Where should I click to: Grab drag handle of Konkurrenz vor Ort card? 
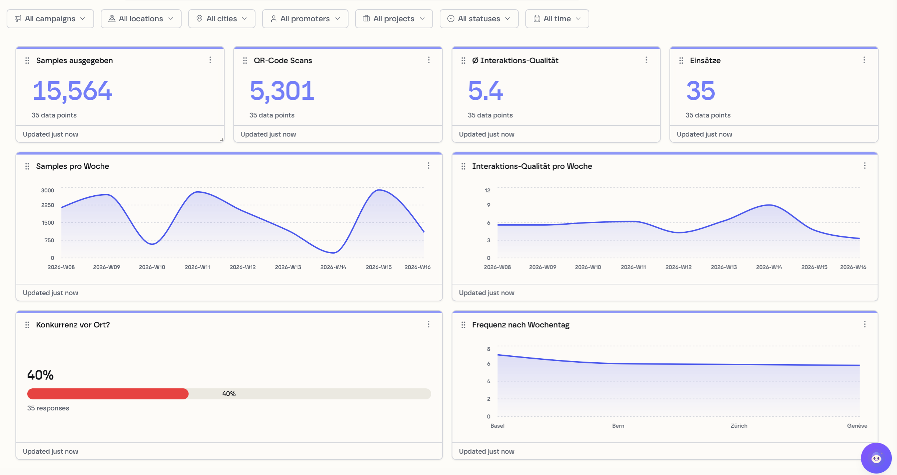pos(27,325)
